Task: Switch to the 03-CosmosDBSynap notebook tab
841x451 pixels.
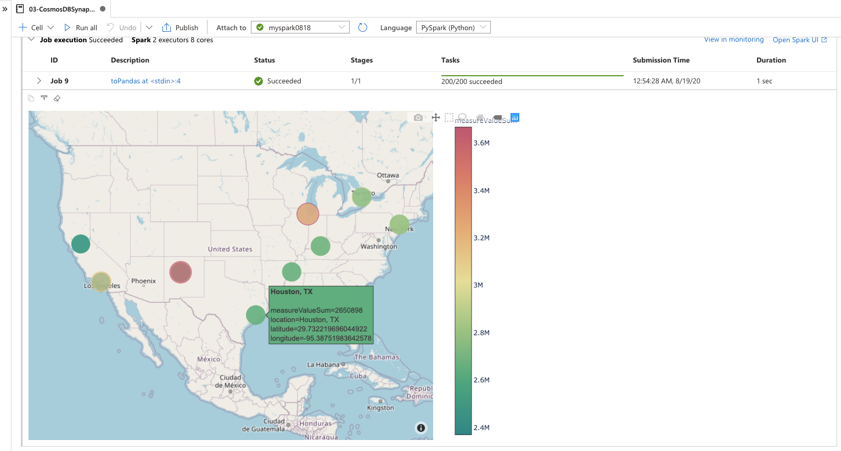Action: (61, 9)
